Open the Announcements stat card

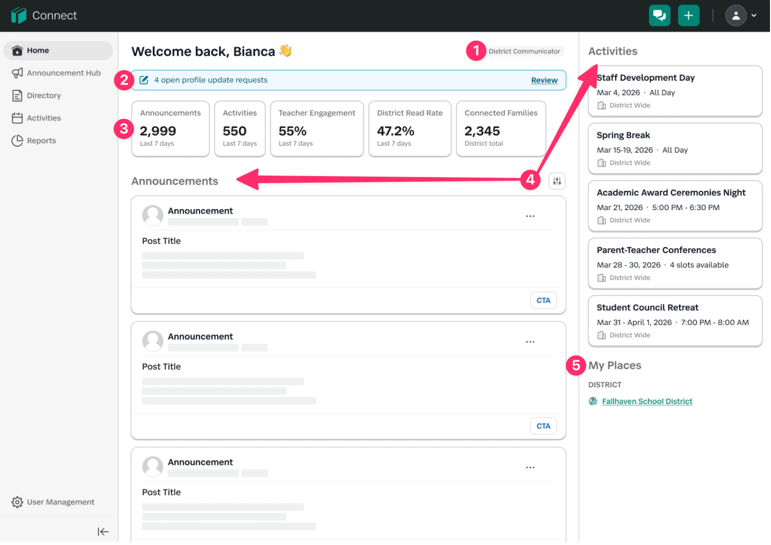click(171, 129)
